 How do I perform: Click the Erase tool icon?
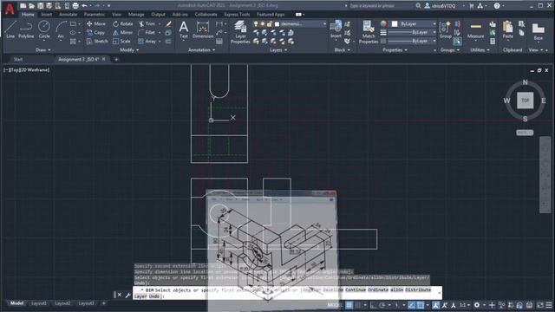(x=168, y=23)
